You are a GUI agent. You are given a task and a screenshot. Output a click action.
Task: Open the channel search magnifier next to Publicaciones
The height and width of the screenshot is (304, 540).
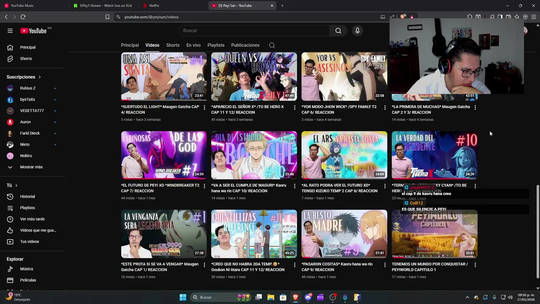[272, 45]
